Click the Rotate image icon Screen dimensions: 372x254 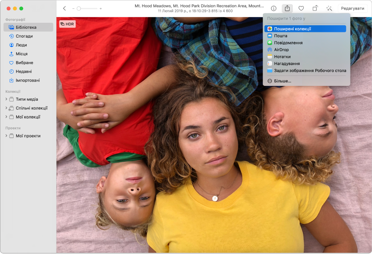point(315,8)
